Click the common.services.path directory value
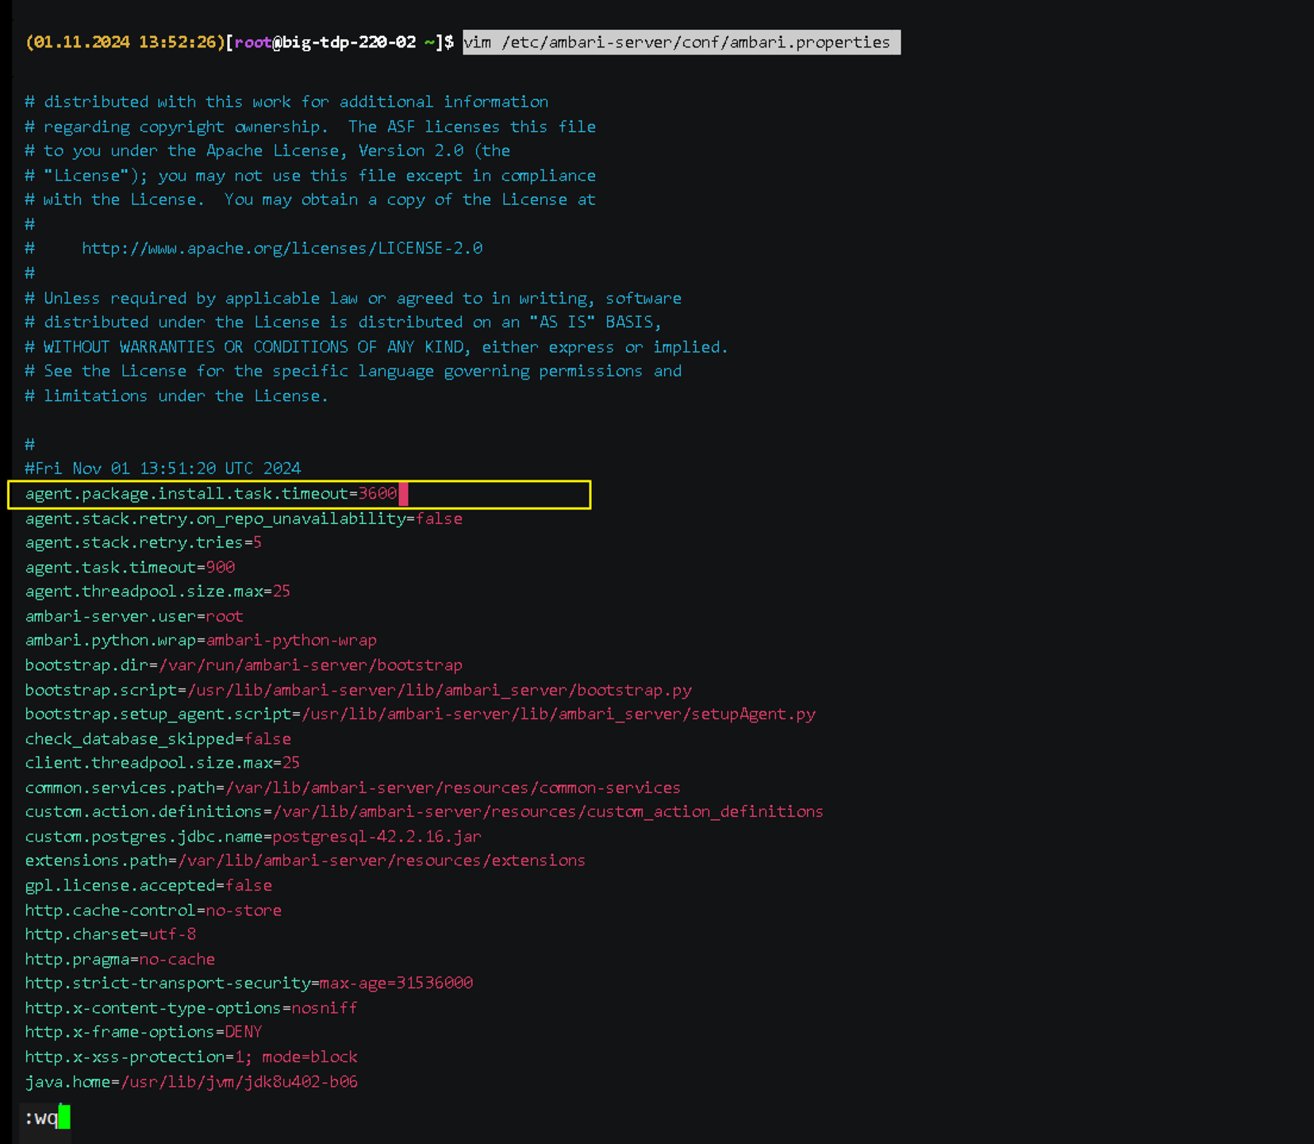1314x1144 pixels. pyautogui.click(x=453, y=788)
